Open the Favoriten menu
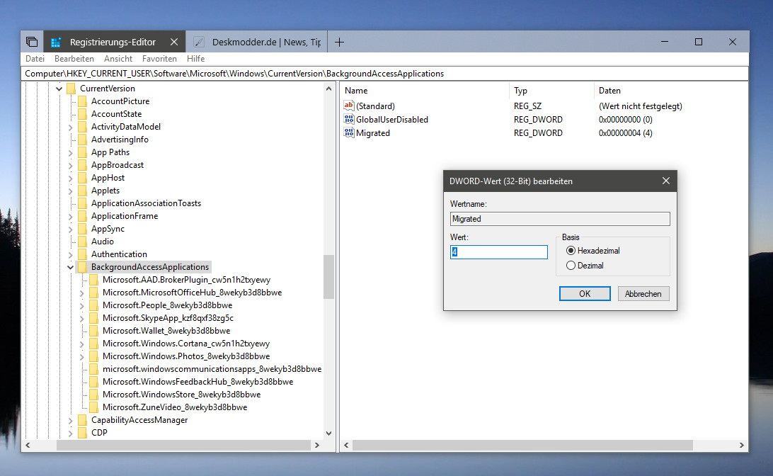The height and width of the screenshot is (476, 773). (159, 59)
